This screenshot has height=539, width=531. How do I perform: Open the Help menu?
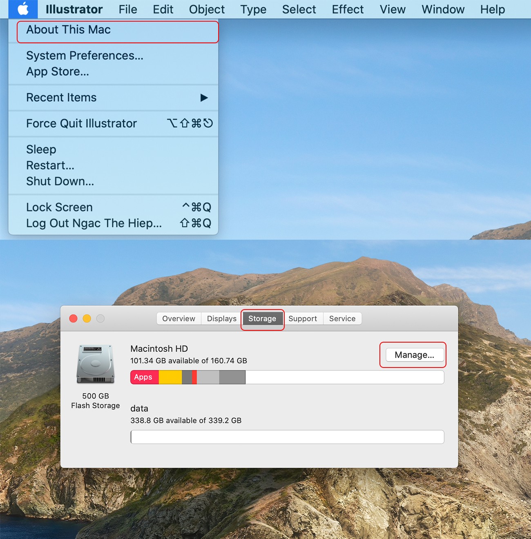click(493, 9)
